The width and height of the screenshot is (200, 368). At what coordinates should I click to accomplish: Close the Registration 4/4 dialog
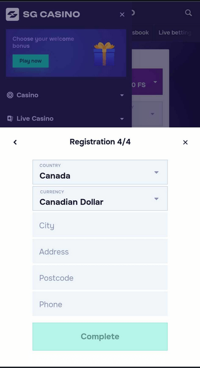tap(185, 142)
